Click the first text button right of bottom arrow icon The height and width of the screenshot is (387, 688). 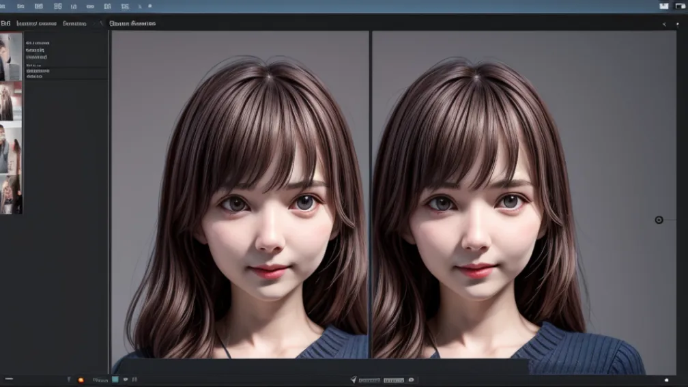point(369,380)
